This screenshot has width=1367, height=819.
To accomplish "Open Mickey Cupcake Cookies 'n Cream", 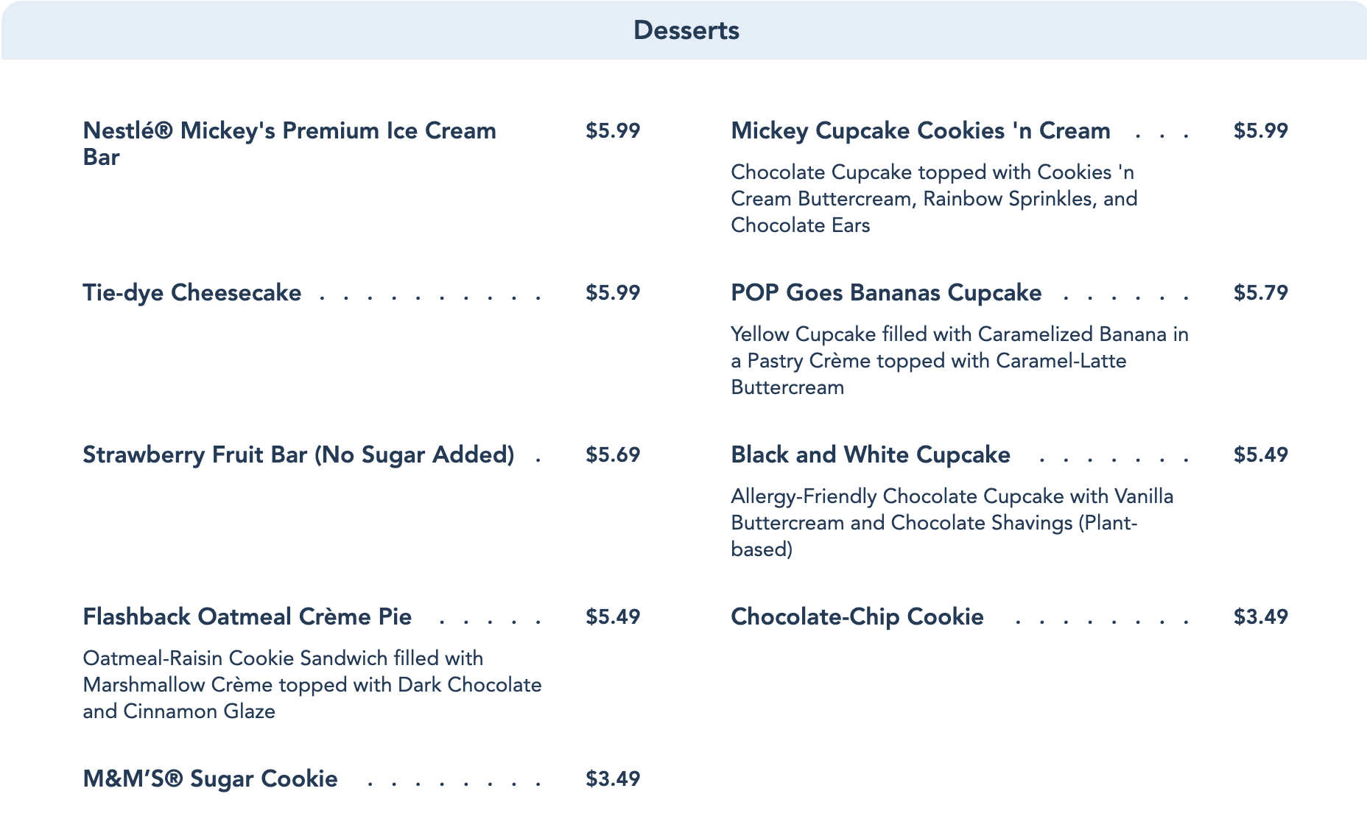I will 920,130.
